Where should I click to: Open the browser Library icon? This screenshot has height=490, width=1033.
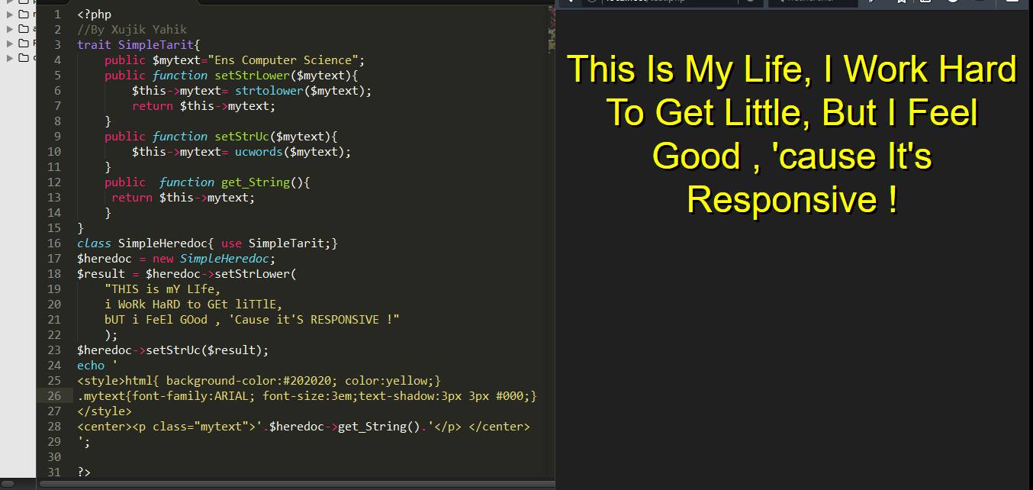925,3
